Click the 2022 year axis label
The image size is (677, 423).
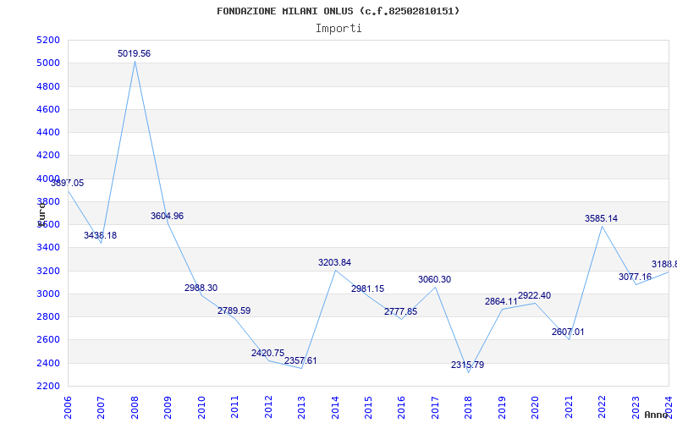pos(602,408)
